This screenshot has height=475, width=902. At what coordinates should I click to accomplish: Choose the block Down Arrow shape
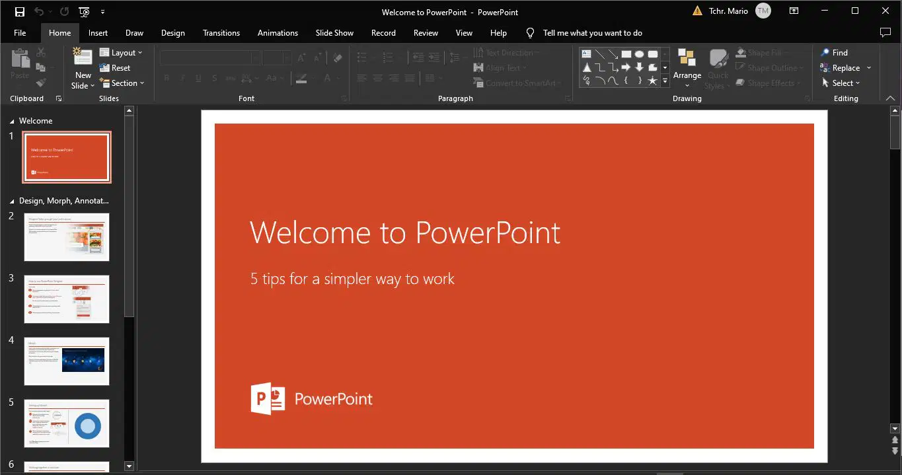(639, 67)
